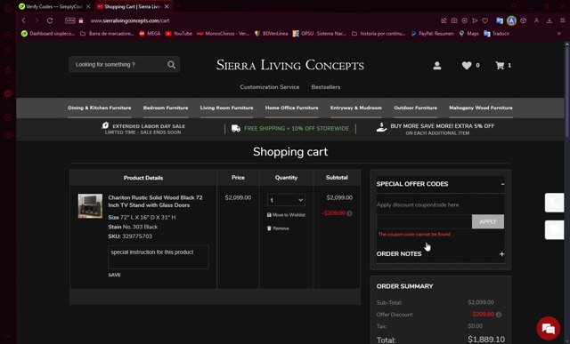
Task: Open the Chariton Rustic TV Stand product link
Action: pyautogui.click(x=155, y=202)
